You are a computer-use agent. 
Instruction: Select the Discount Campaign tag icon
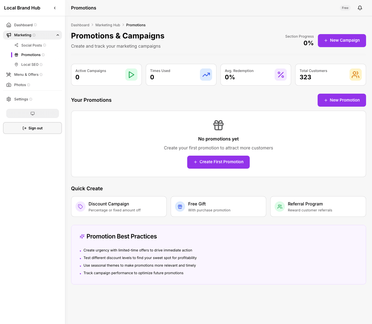point(80,207)
